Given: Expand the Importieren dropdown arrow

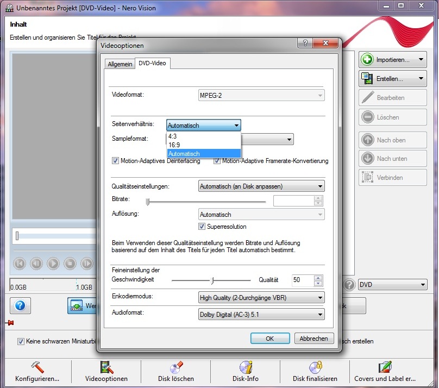Looking at the screenshot, I should pyautogui.click(x=421, y=59).
